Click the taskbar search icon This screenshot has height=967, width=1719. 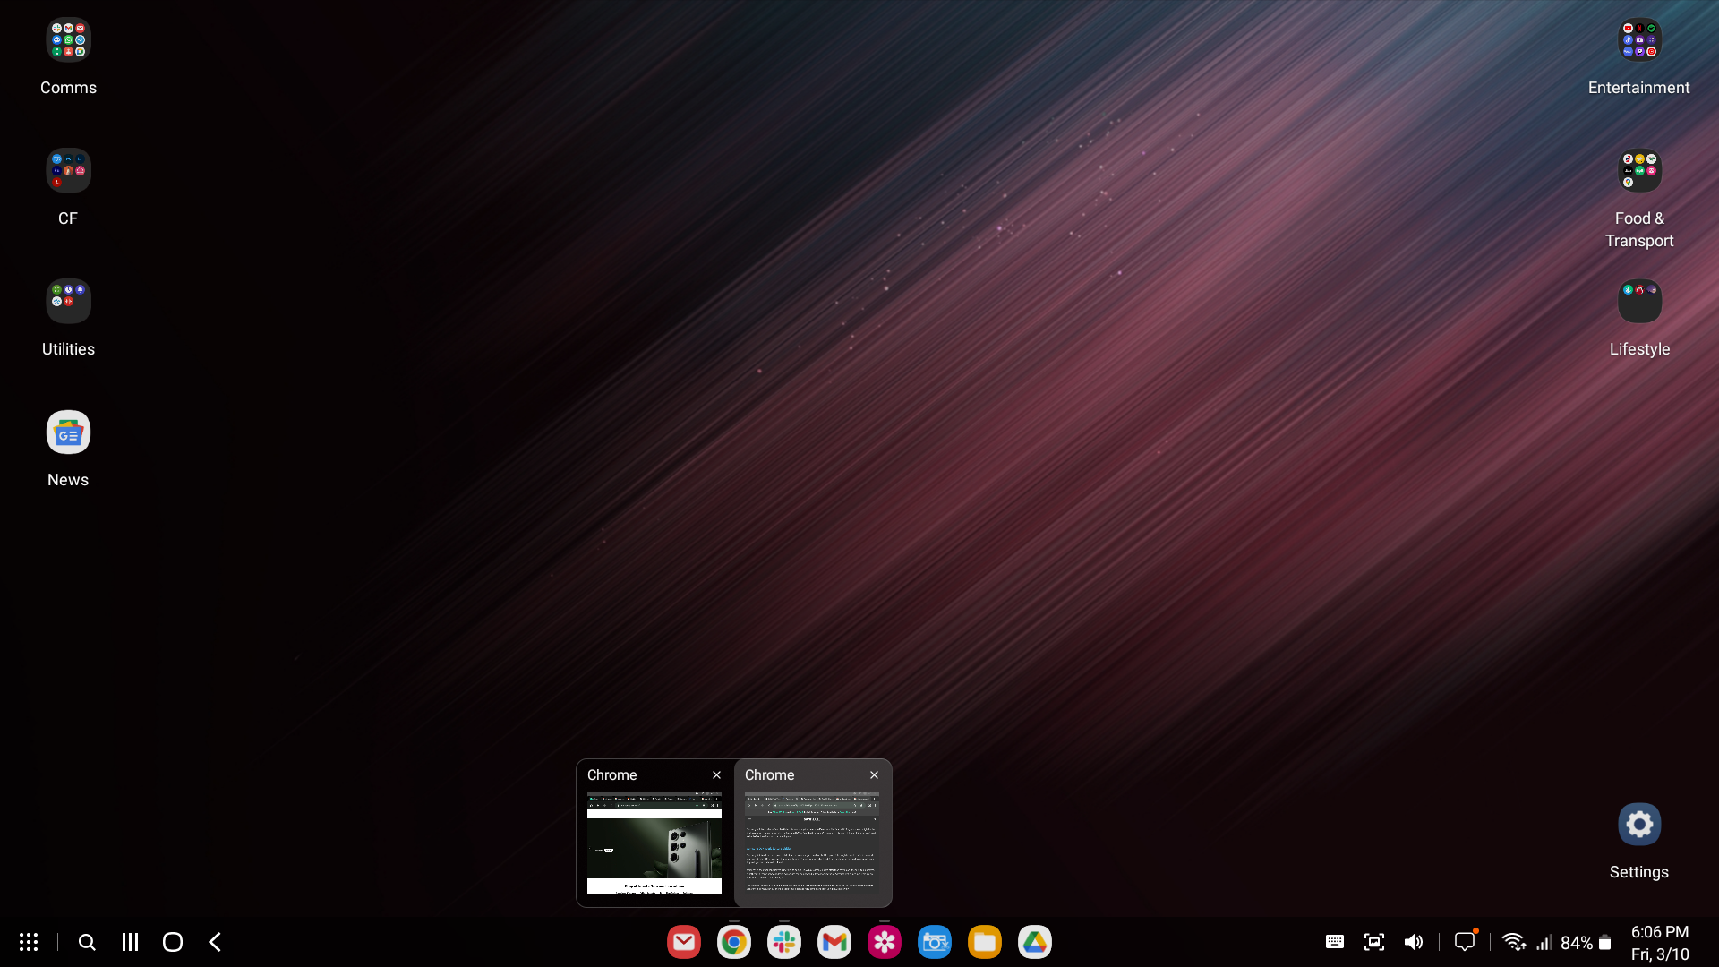tap(87, 942)
